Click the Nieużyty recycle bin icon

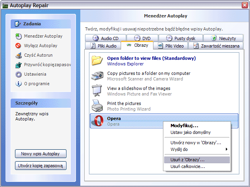(x=214, y=38)
